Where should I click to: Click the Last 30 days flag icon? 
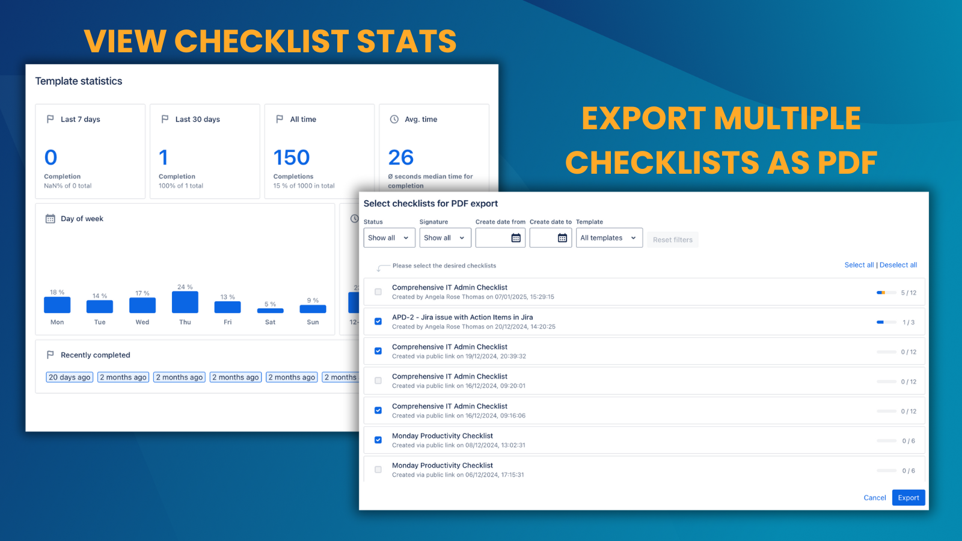pos(165,118)
